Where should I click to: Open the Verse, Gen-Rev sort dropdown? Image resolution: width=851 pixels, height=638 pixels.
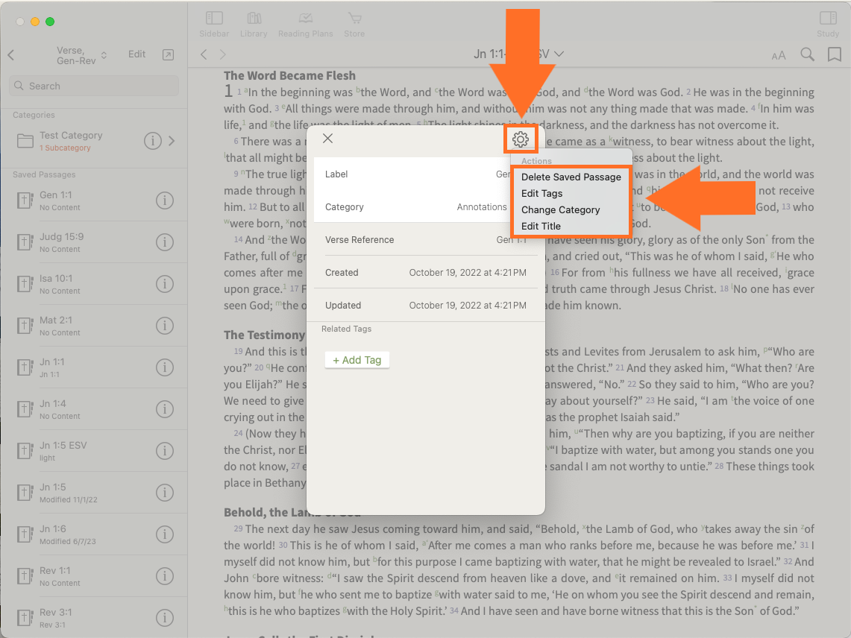click(81, 55)
